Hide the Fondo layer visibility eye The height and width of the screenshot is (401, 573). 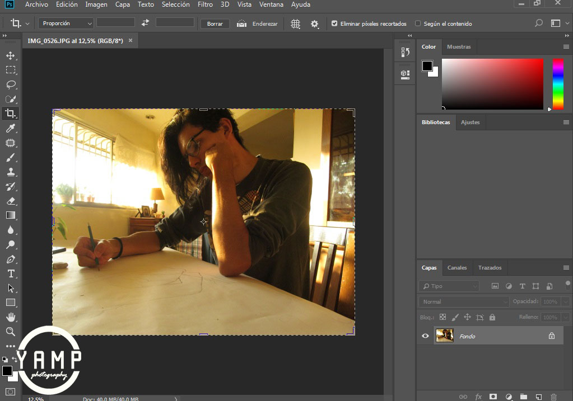tap(425, 336)
